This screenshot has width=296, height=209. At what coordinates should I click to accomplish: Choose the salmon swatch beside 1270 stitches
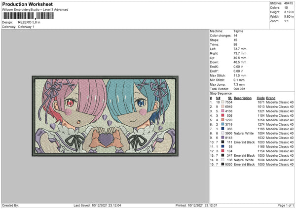pyautogui.click(x=223, y=120)
